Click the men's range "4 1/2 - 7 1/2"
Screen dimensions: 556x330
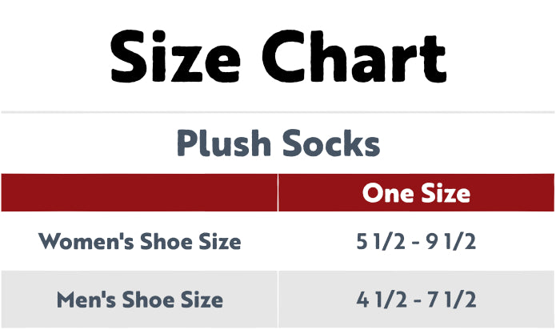coord(416,300)
